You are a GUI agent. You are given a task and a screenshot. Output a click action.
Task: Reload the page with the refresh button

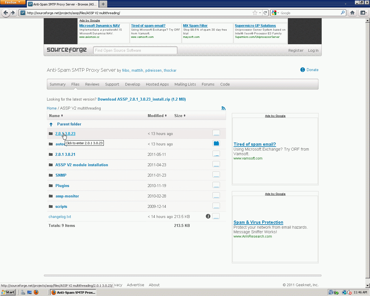pos(265,13)
